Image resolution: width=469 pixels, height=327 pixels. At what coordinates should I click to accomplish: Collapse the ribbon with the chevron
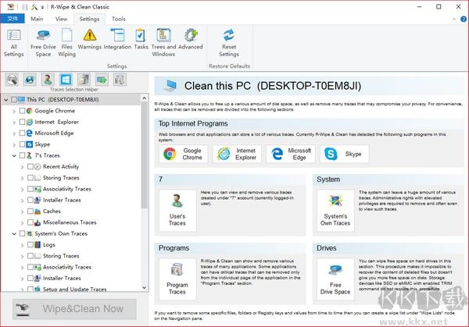tap(454, 19)
